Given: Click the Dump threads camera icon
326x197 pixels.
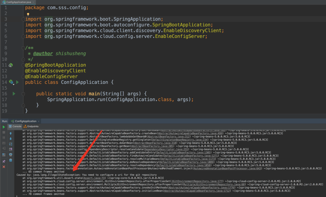Looking at the screenshot, I should point(4,143).
